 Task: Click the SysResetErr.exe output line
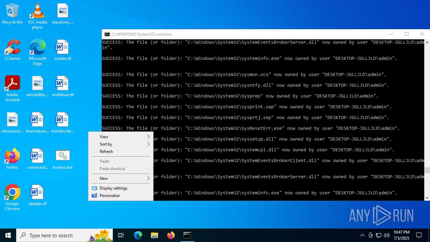click(251, 128)
